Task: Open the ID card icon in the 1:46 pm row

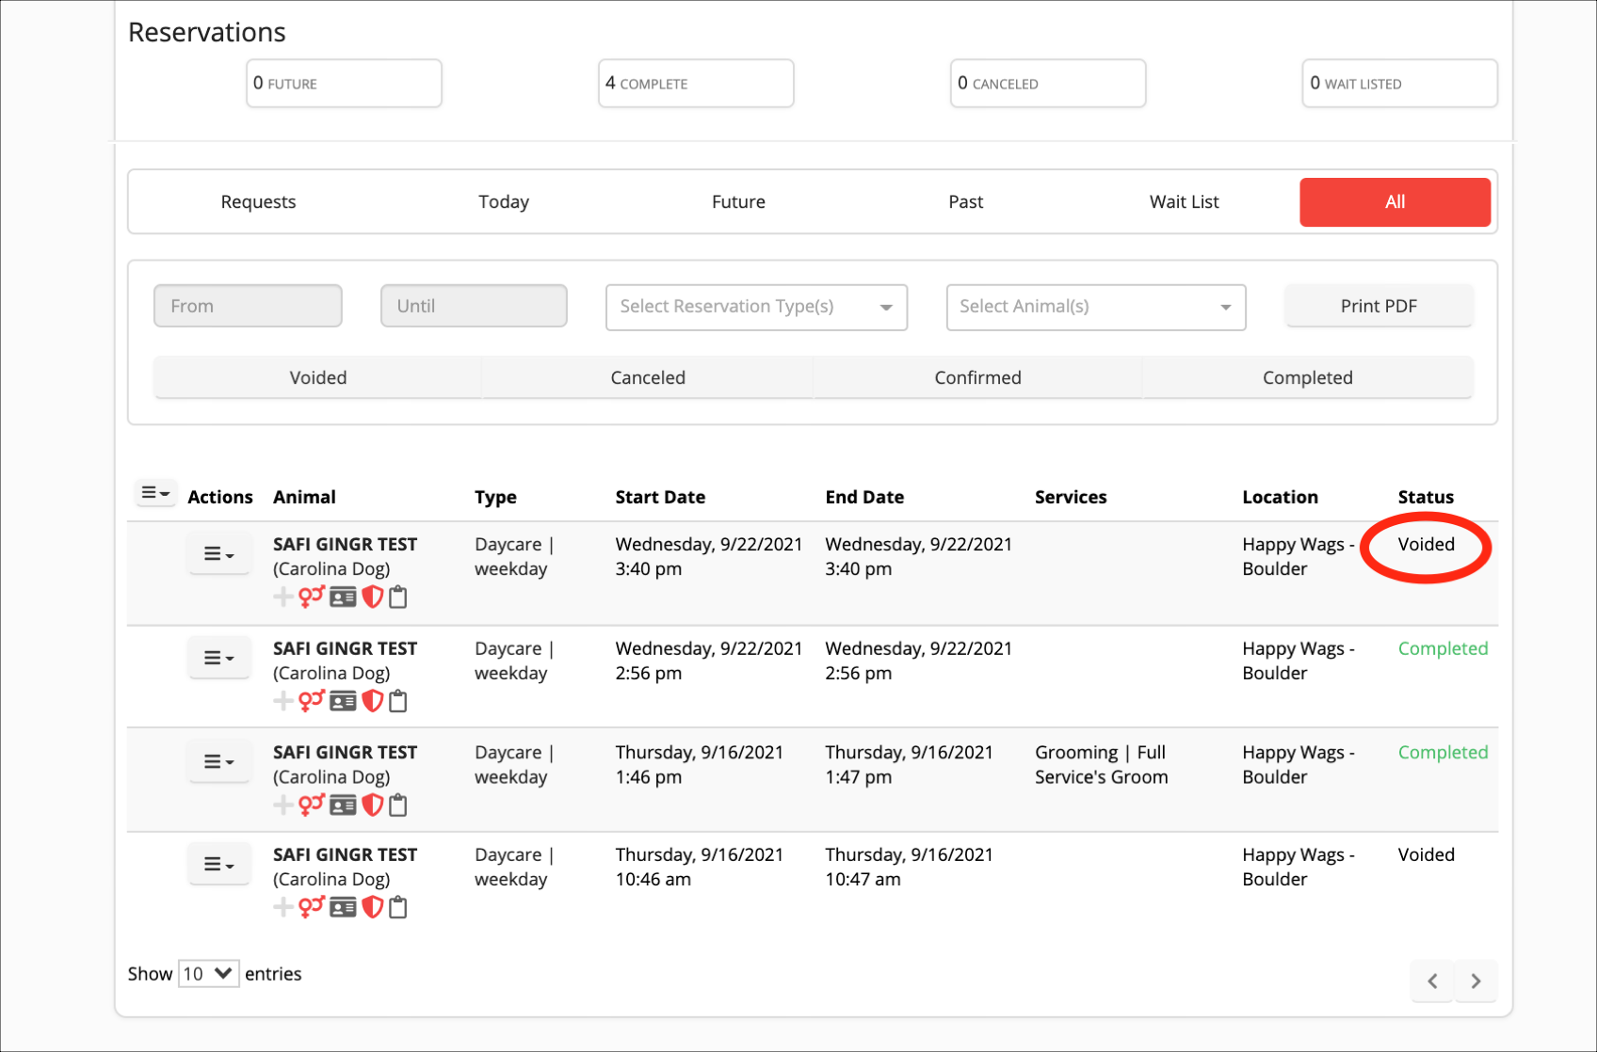Action: (x=343, y=805)
